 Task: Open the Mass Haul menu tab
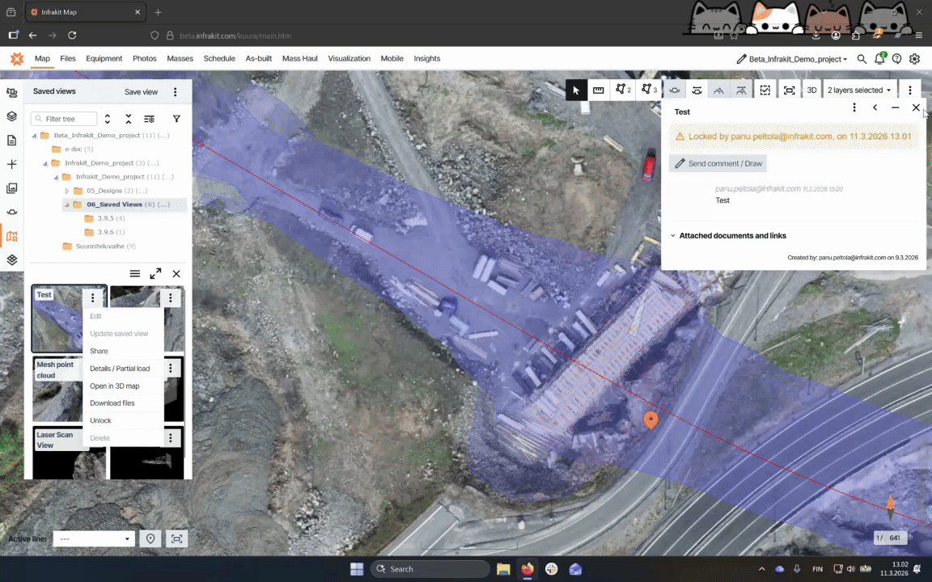point(299,58)
